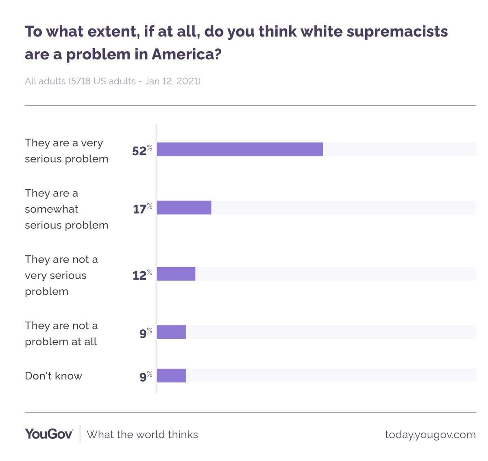Select the "Don't know" label
Image resolution: width=488 pixels, height=461 pixels.
tap(53, 376)
